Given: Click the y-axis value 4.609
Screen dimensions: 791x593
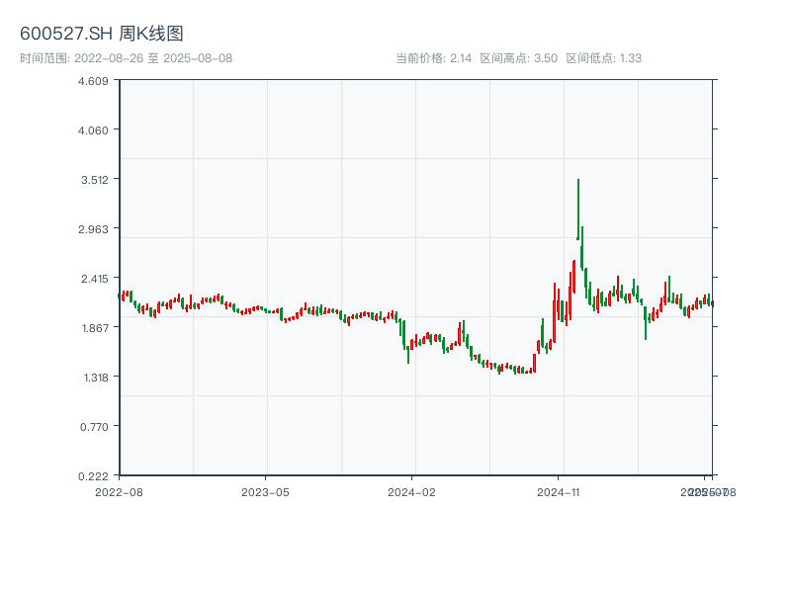Looking at the screenshot, I should [x=93, y=81].
